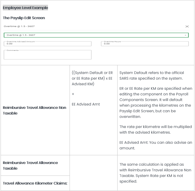This screenshot has width=195, height=191.
Task: Click the EE Advised Amt formula line
Action: pos(86,104)
